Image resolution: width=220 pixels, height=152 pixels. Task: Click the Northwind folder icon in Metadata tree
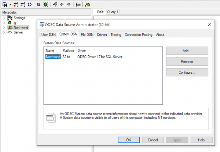(x=10, y=27)
